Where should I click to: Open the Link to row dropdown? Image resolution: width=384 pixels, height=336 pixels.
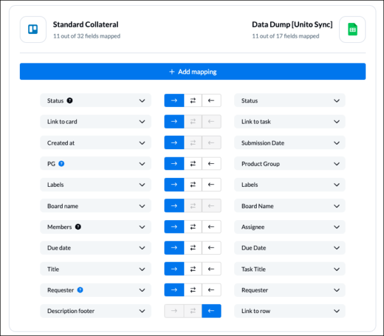(x=290, y=311)
